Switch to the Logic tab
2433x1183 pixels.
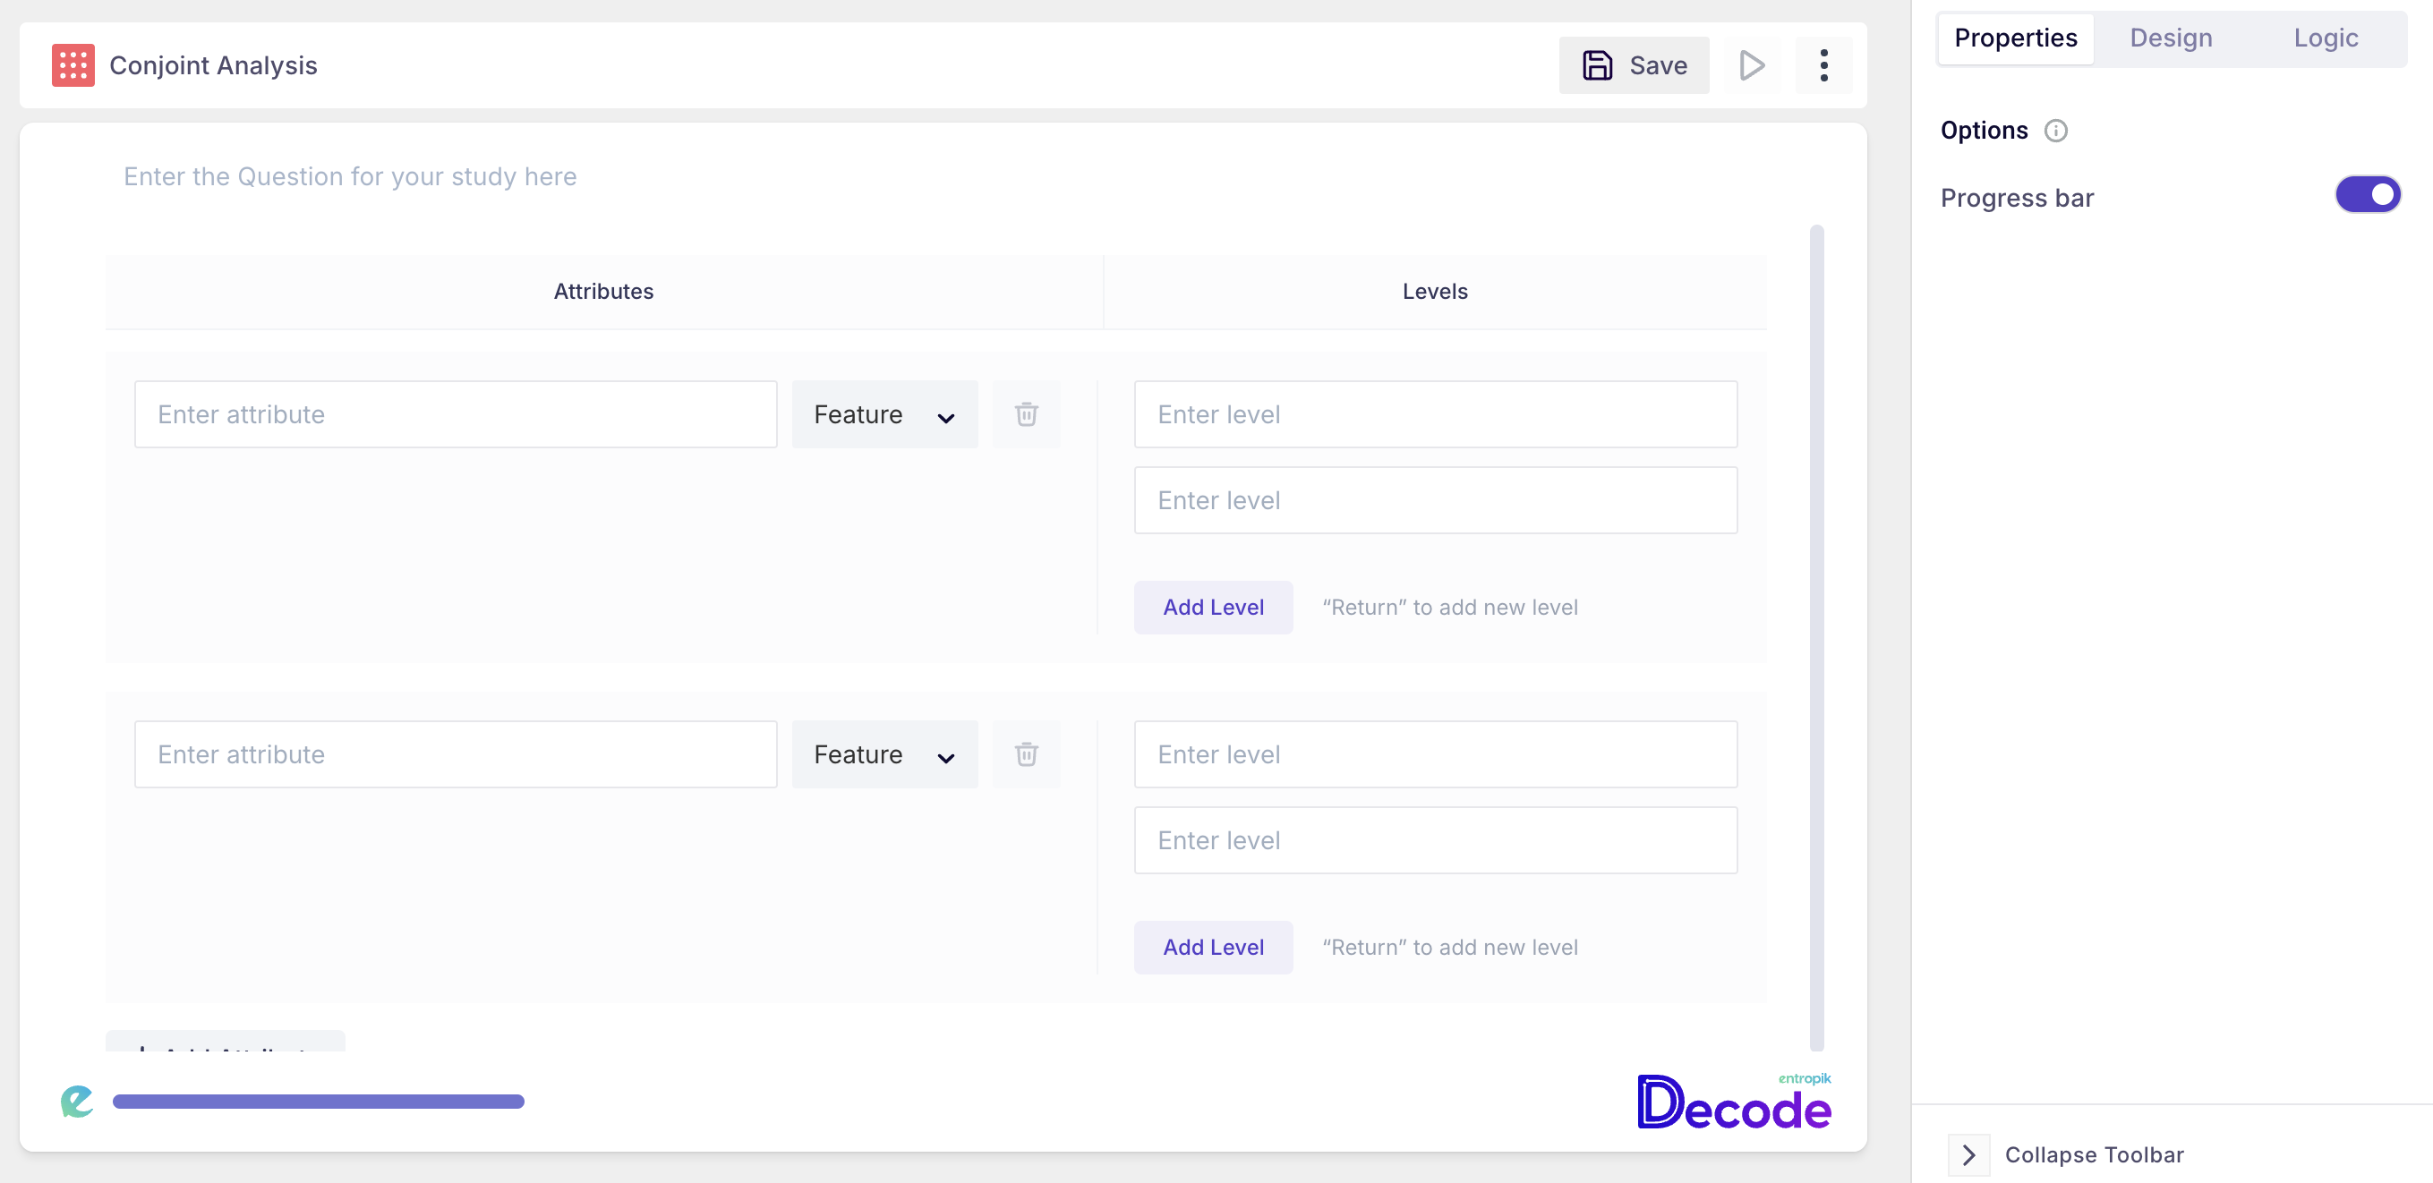[x=2326, y=38]
